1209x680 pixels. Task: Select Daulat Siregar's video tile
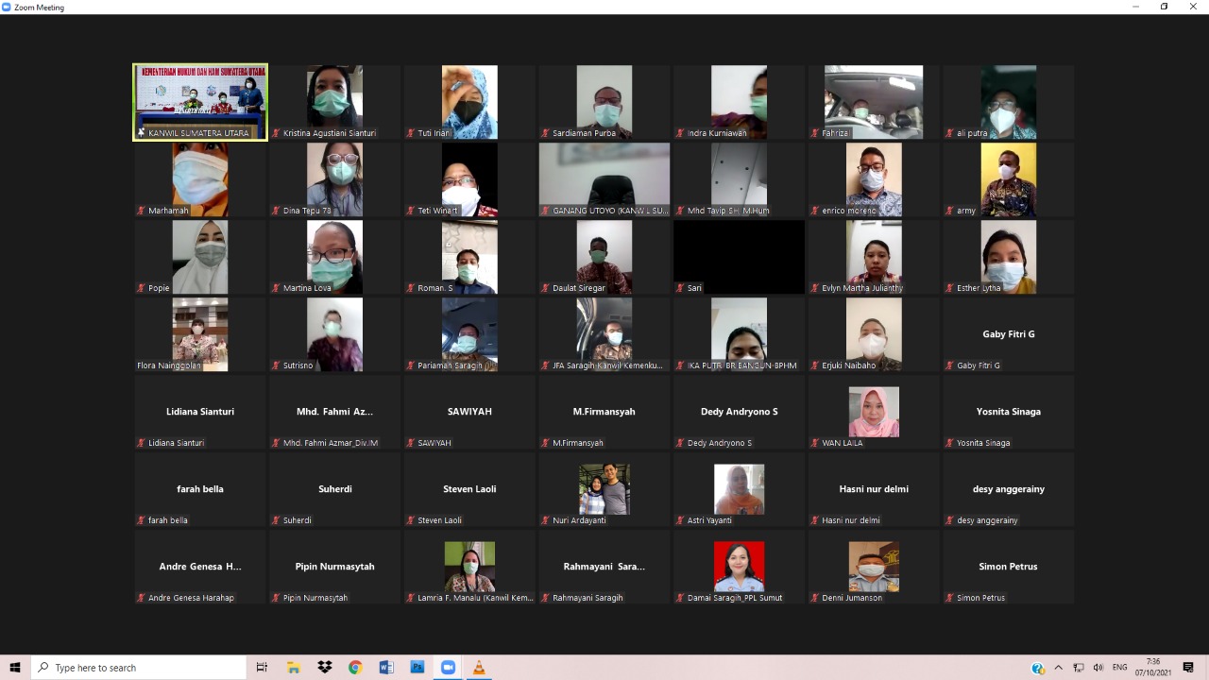pos(604,257)
